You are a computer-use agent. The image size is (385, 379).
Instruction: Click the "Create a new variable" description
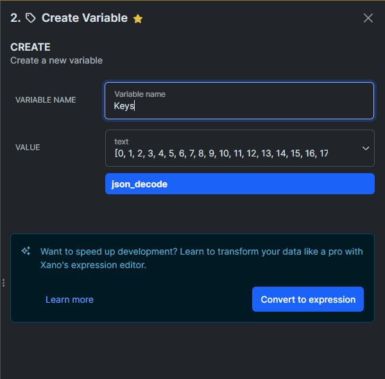pos(56,60)
